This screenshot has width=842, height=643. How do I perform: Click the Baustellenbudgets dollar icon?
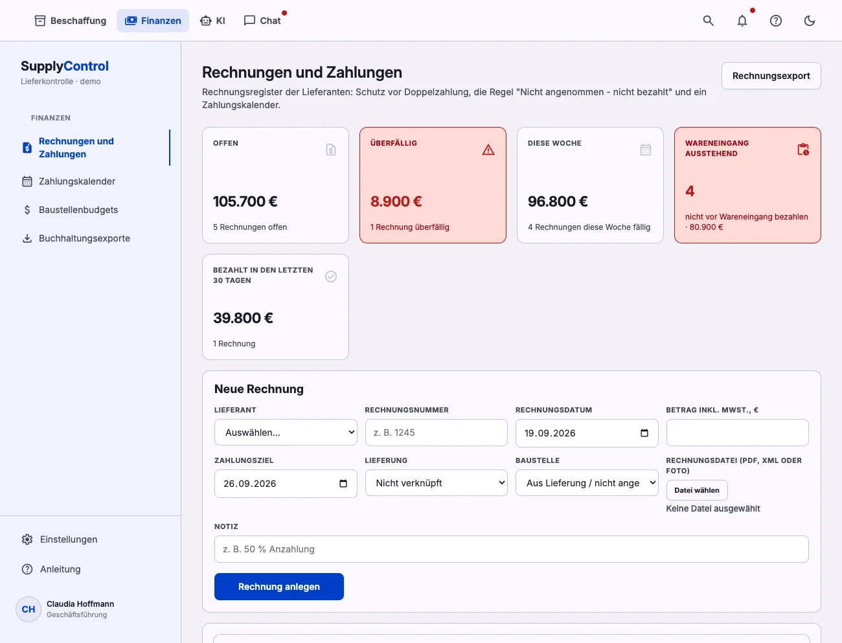(x=27, y=210)
